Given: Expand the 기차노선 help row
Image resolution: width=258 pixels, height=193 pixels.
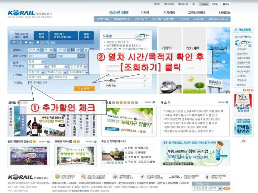Looking at the screenshot, I should point(126,81).
